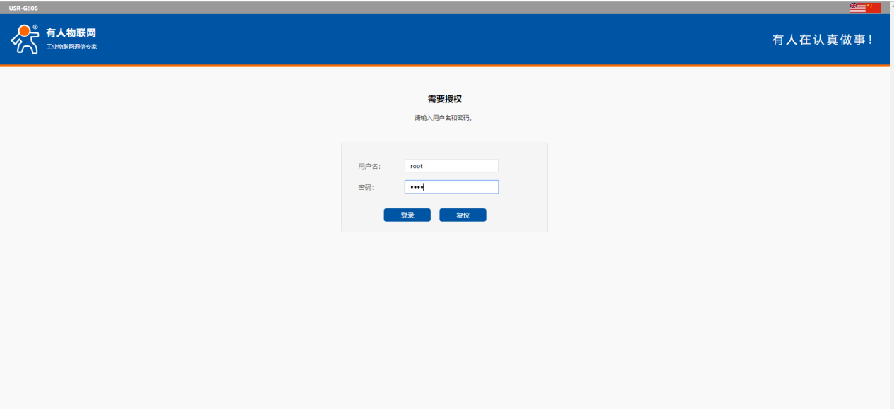Click the registered trademark symbol beside the logo
Image resolution: width=894 pixels, height=409 pixels.
point(35,27)
